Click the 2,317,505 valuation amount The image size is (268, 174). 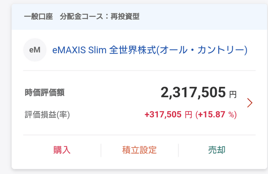[193, 92]
